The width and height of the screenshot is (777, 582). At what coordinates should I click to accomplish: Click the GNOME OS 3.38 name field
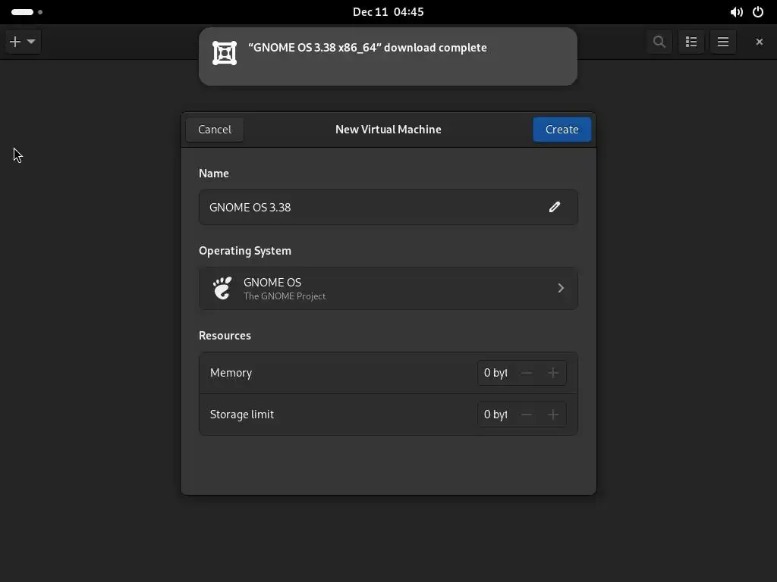pos(388,207)
